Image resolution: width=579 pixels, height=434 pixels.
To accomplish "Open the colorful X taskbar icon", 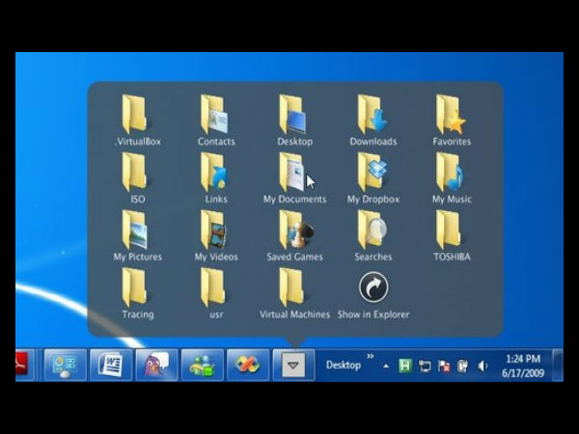I will click(248, 365).
